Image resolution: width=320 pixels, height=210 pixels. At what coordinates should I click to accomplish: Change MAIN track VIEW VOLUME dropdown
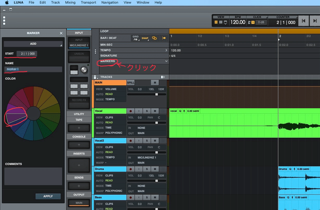point(111,89)
